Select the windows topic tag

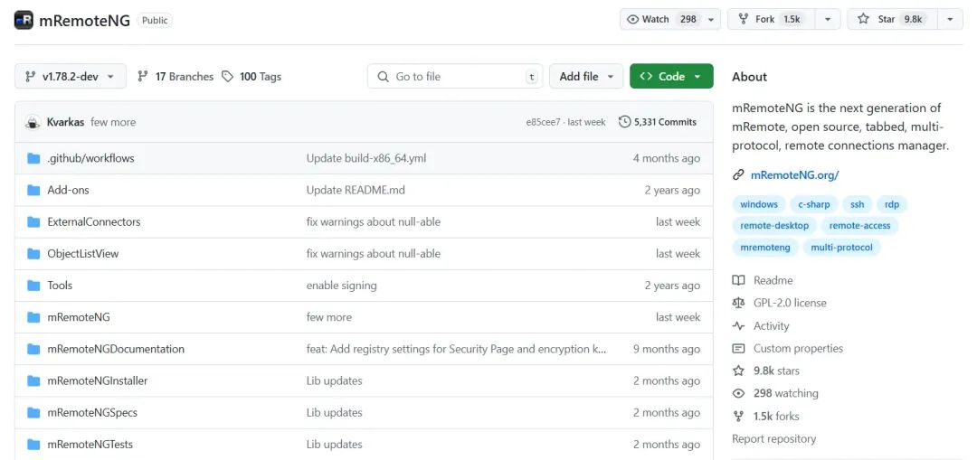coord(759,204)
